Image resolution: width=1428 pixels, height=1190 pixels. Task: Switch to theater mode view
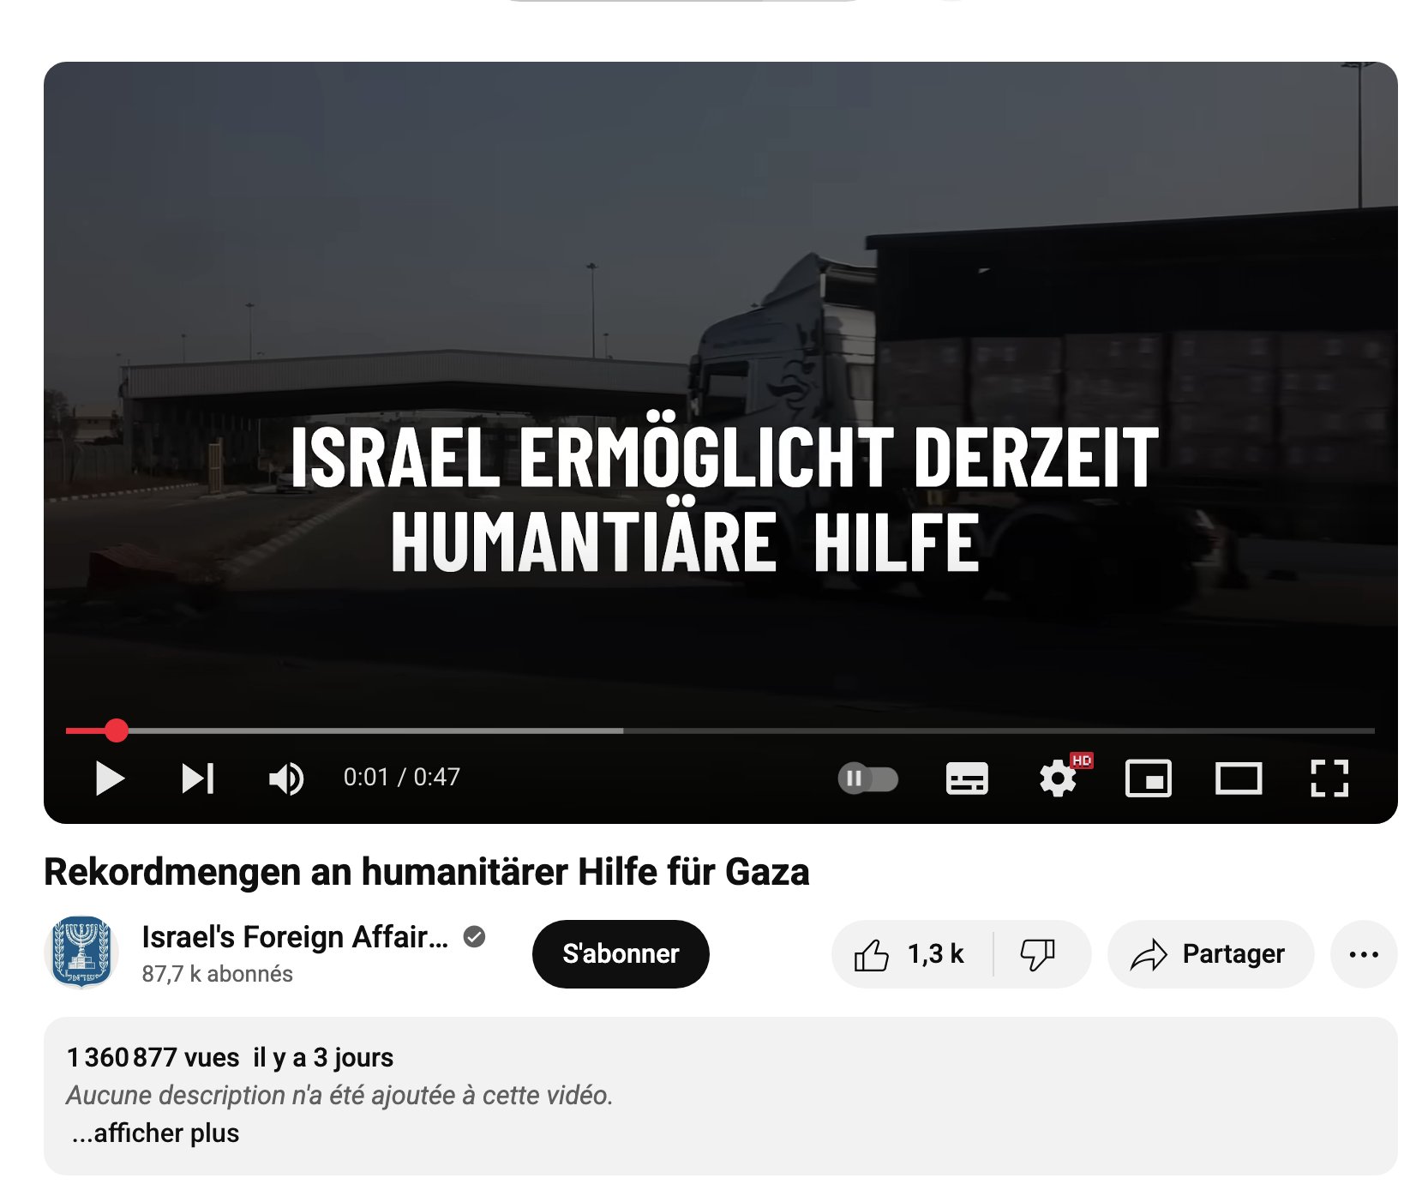tap(1239, 778)
